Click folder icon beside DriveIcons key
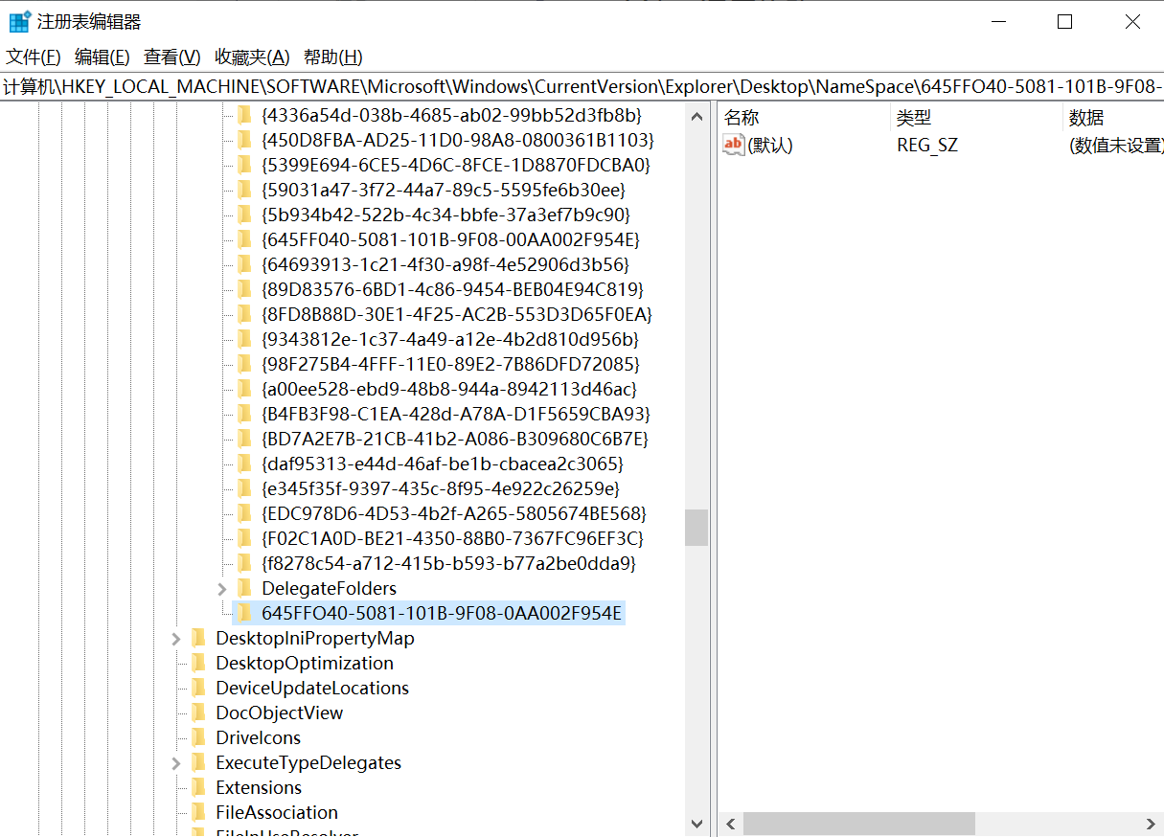 point(198,737)
